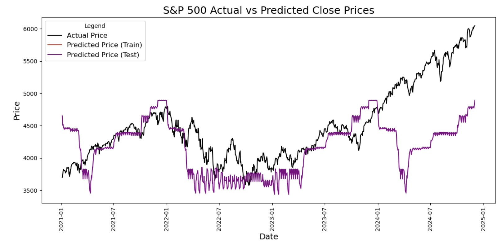The width and height of the screenshot is (502, 246).
Task: Click the 2023-01 x-axis tick label
Action: pyautogui.click(x=272, y=219)
